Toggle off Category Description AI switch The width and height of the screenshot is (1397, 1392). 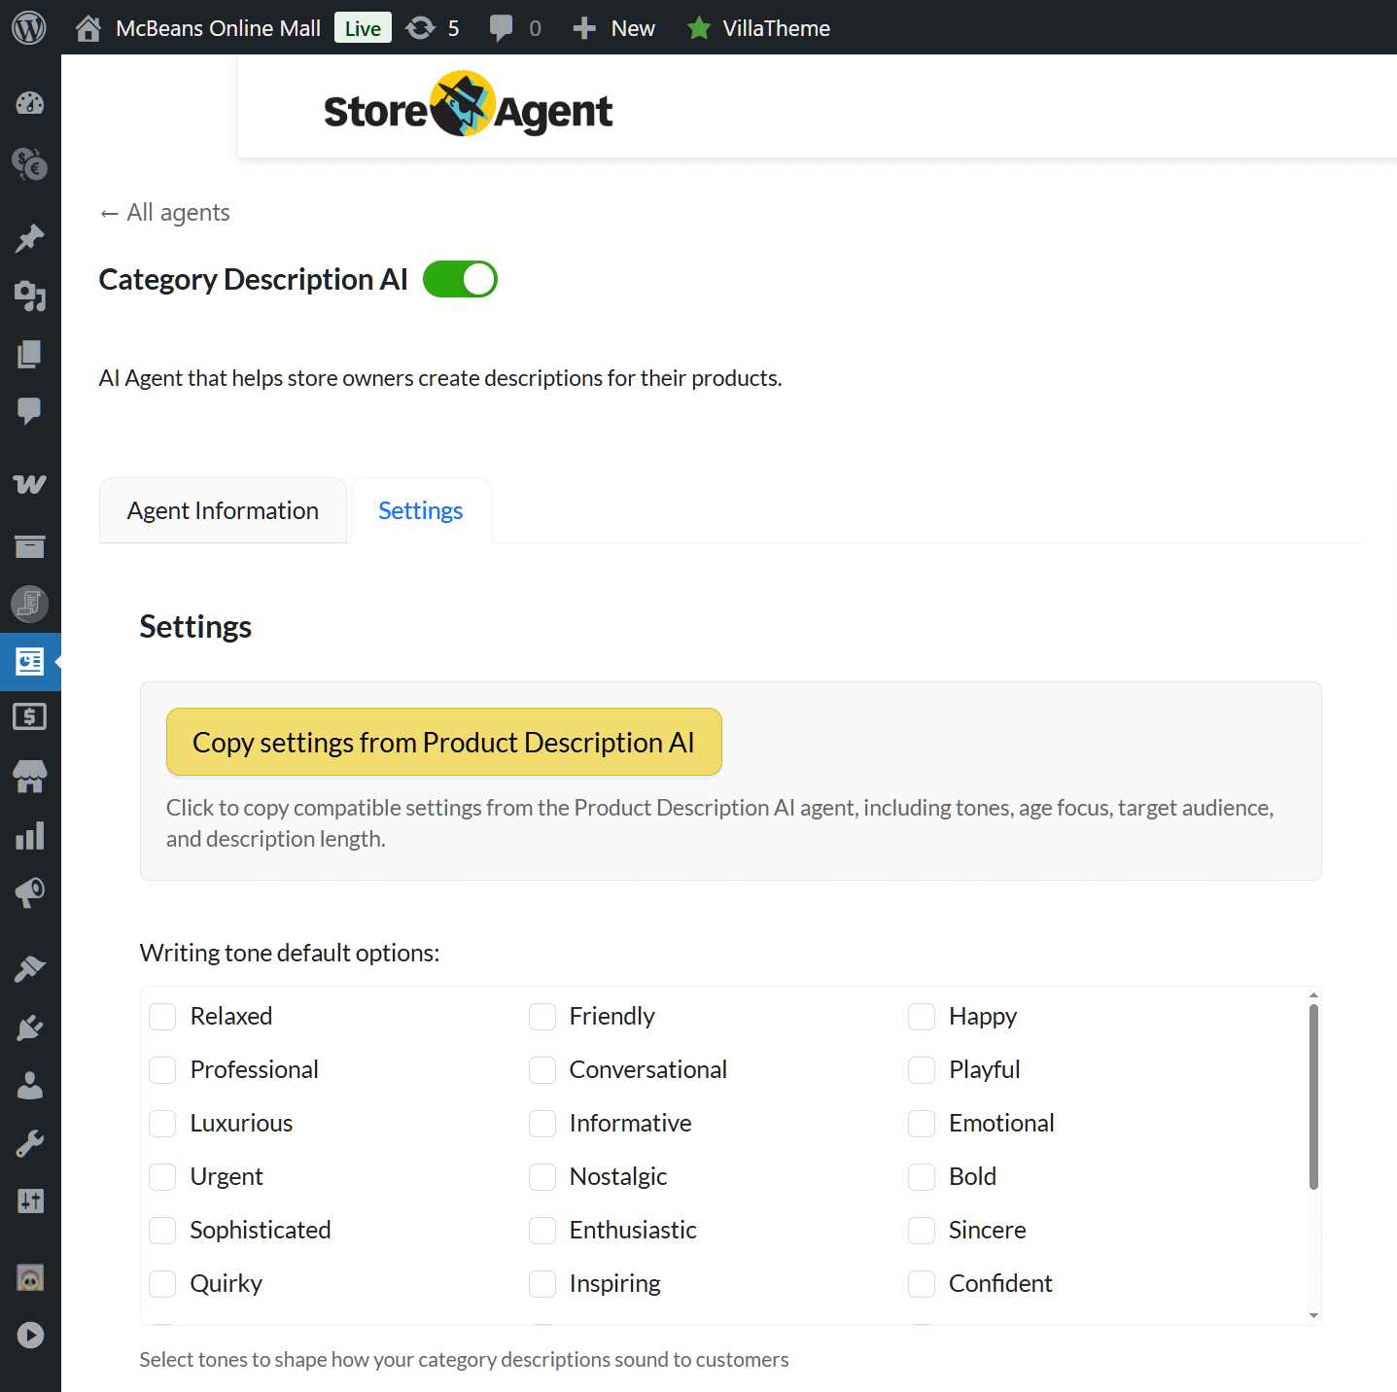460,279
